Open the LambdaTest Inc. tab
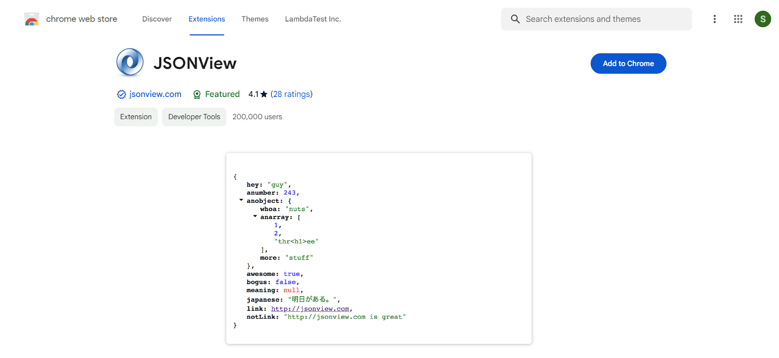The height and width of the screenshot is (358, 779). click(313, 19)
